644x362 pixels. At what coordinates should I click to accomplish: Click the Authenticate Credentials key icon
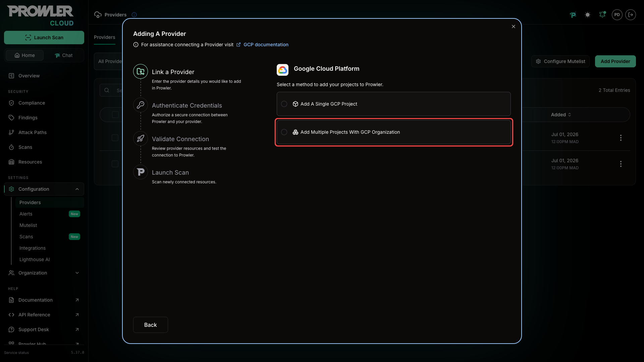(x=141, y=105)
